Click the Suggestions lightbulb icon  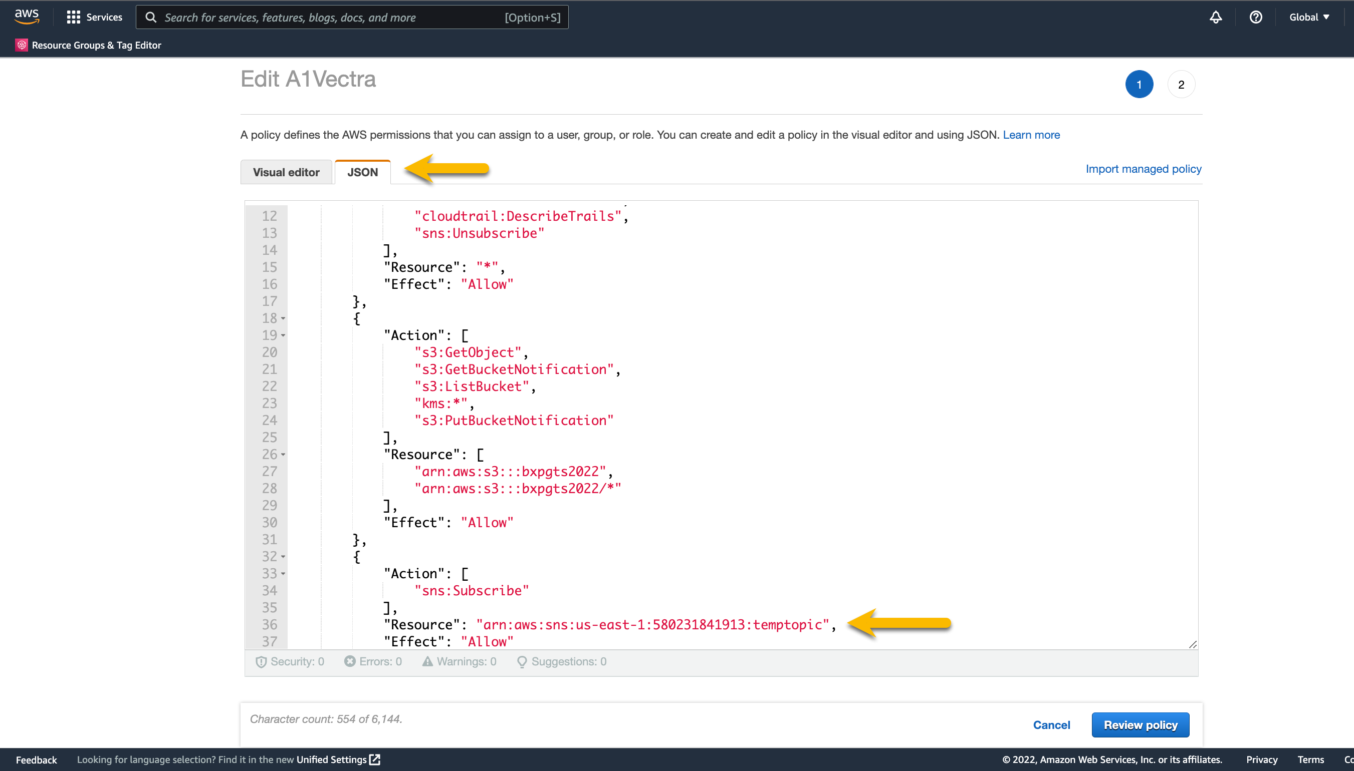click(x=522, y=662)
